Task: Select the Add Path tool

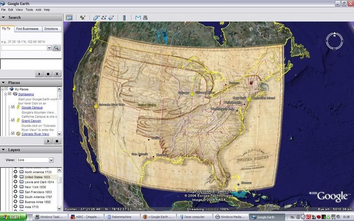Action: click(104, 18)
